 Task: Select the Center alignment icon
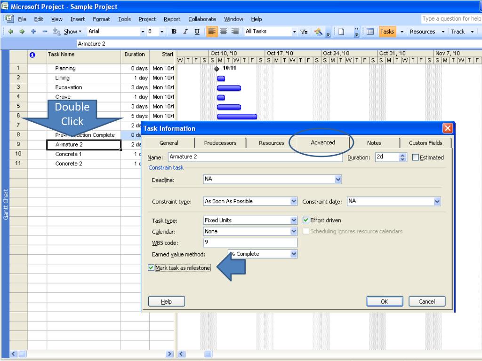224,31
